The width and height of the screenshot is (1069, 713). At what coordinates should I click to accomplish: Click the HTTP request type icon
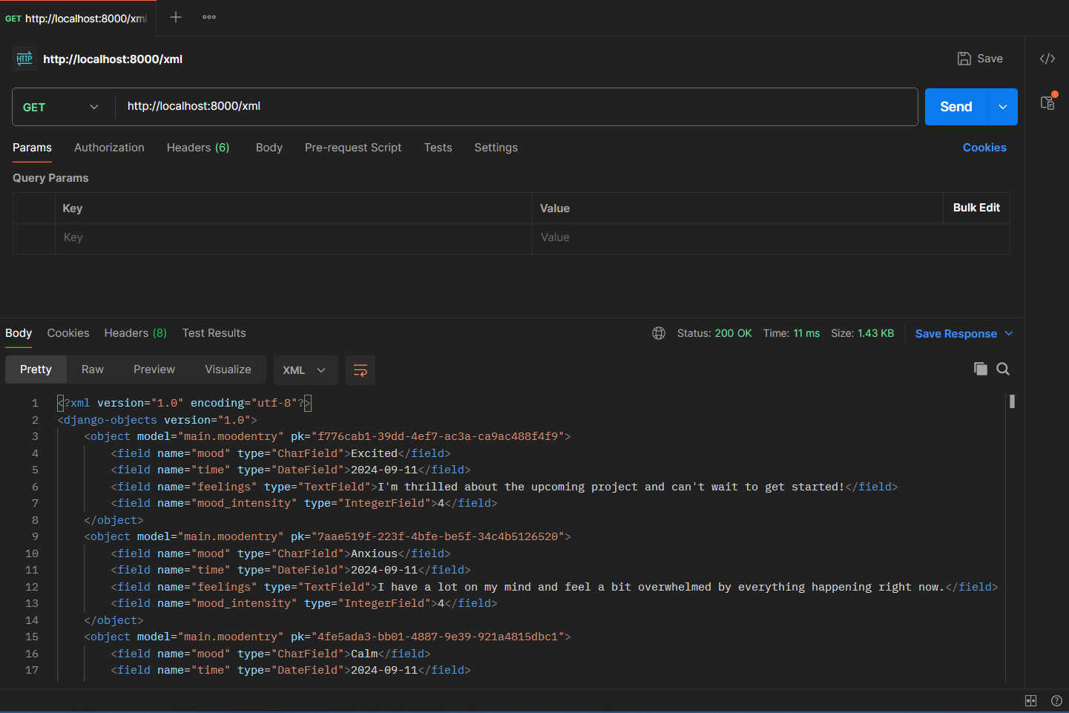tap(24, 59)
